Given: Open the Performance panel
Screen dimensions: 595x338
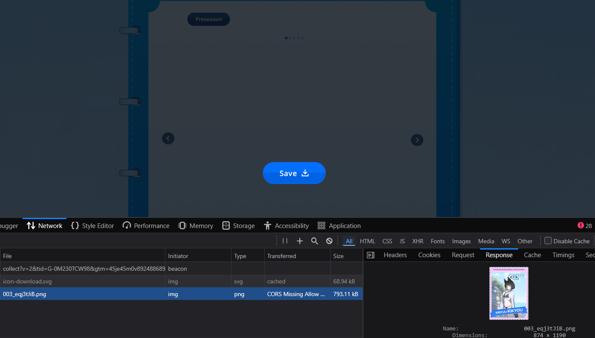Looking at the screenshot, I should (x=146, y=225).
